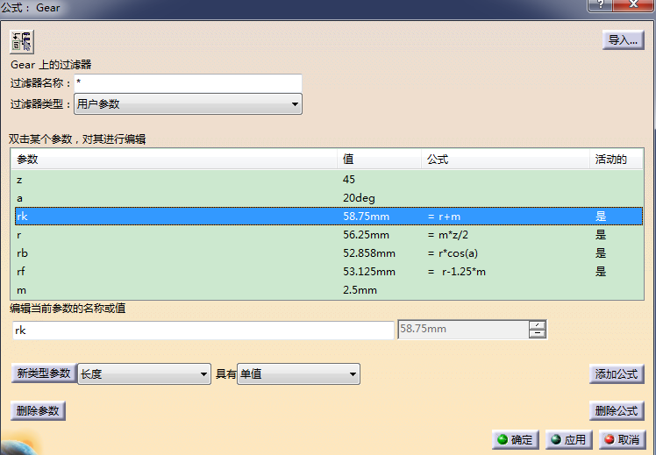The width and height of the screenshot is (656, 455).
Task: Select parameter m row with 2.5mm
Action: click(x=175, y=290)
